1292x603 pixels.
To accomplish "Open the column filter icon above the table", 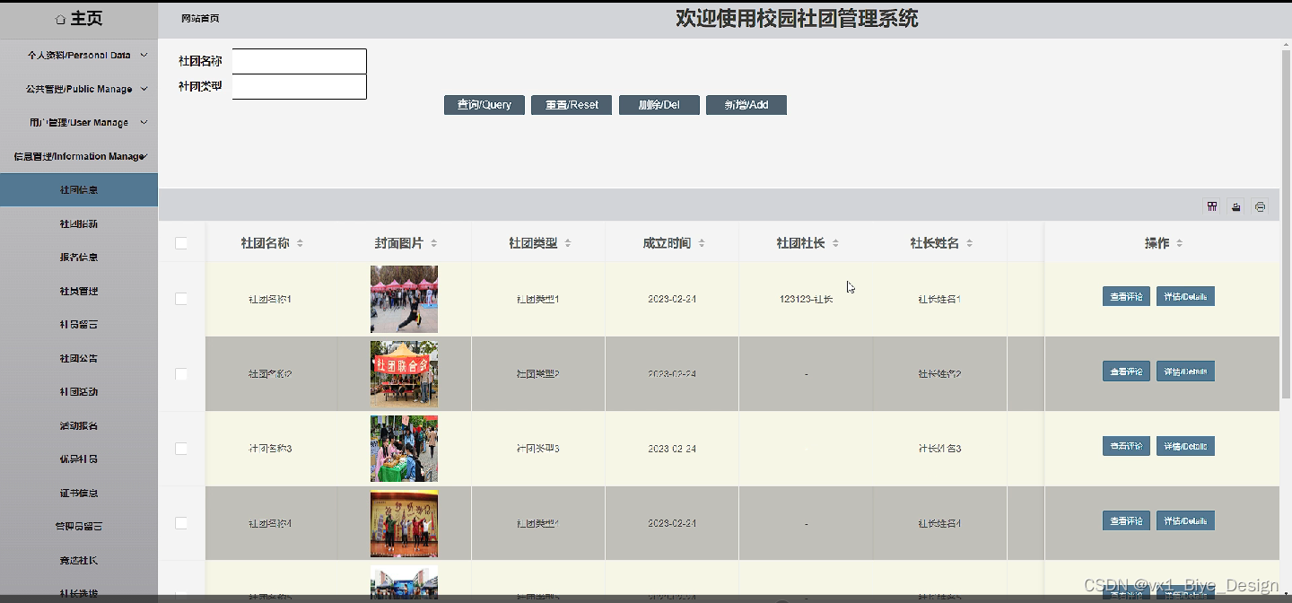I will point(1212,206).
